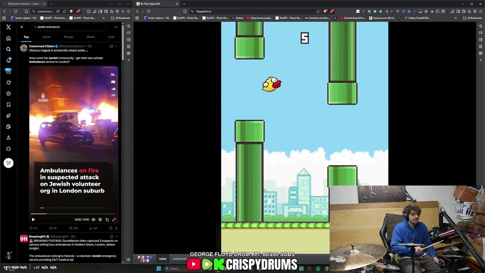Like Concerned Citizen's post
Screen dimensions: 485x273
click(x=73, y=228)
